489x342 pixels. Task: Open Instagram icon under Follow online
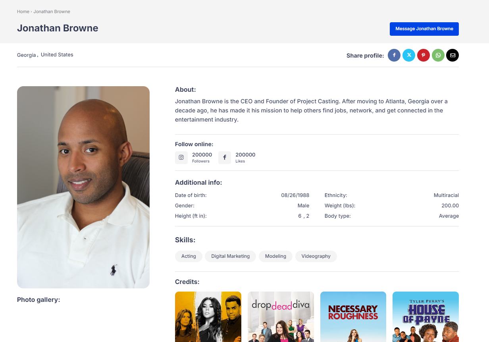point(181,157)
